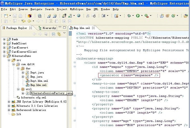Toggle Link with Editor in Package Explorer
The image size is (190, 128).
(59, 34)
